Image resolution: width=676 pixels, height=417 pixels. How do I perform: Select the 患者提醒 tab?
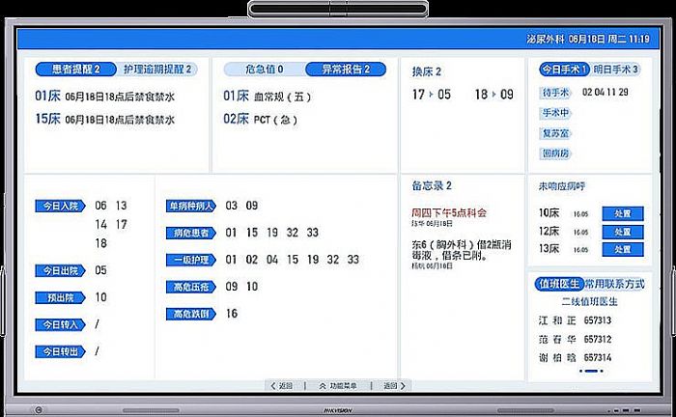(75, 69)
